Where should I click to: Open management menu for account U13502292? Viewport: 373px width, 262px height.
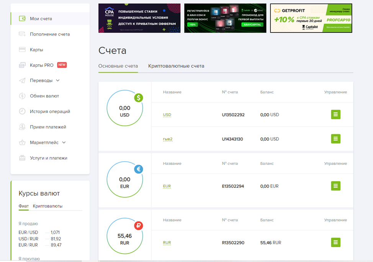[x=335, y=114]
